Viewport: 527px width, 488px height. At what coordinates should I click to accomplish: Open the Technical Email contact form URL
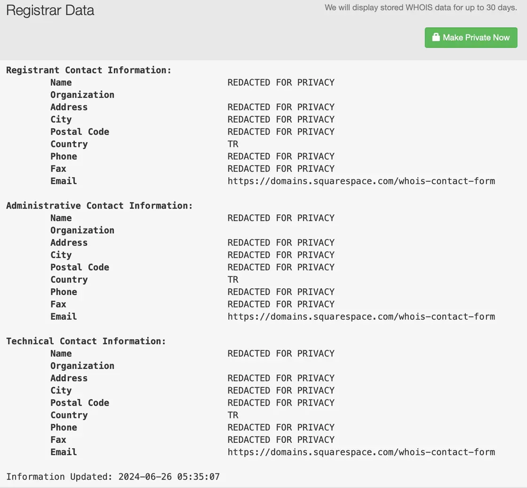[361, 452]
